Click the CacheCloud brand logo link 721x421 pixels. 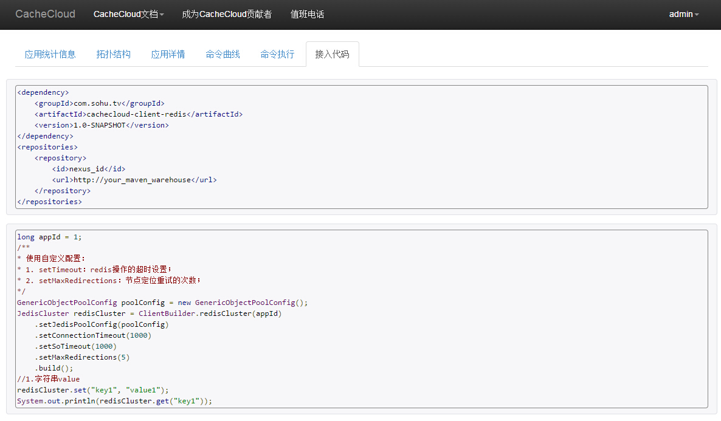[45, 14]
